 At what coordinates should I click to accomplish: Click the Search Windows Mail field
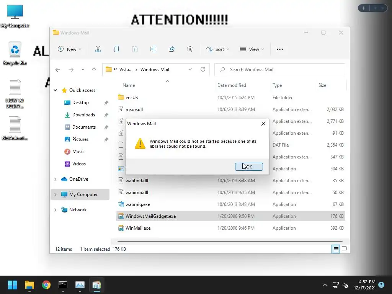pos(280,70)
